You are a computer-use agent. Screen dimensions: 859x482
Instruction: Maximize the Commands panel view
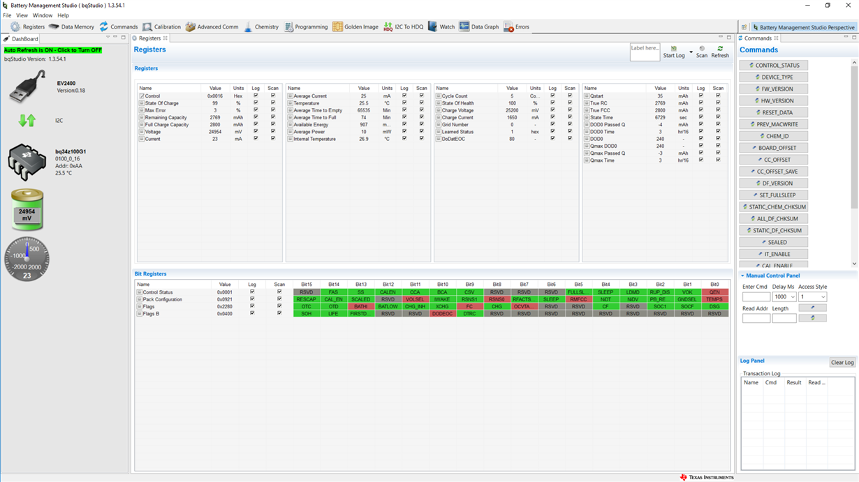click(854, 38)
